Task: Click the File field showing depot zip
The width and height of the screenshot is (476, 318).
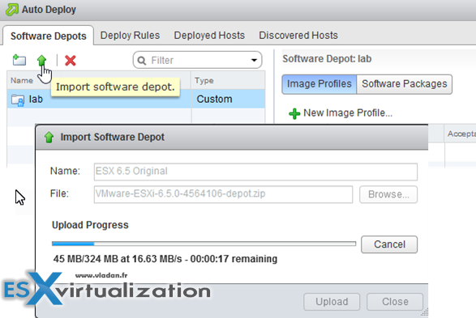Action: [x=223, y=194]
